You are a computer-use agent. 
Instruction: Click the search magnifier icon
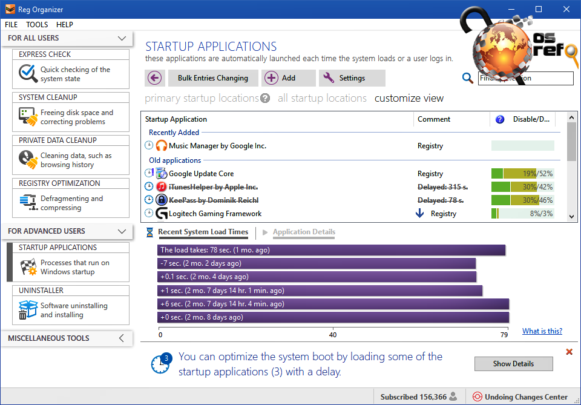click(468, 78)
